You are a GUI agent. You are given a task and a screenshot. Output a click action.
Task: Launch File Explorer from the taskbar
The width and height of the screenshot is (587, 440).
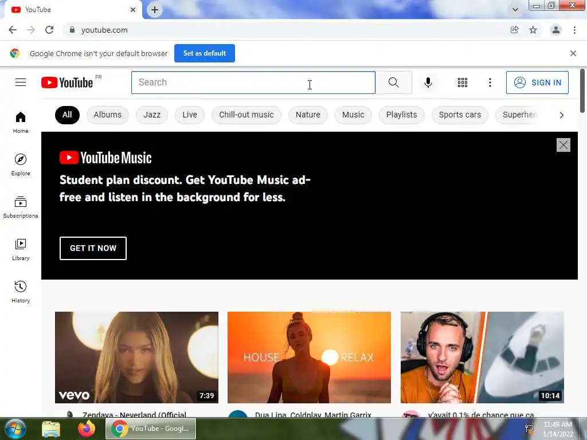50,429
